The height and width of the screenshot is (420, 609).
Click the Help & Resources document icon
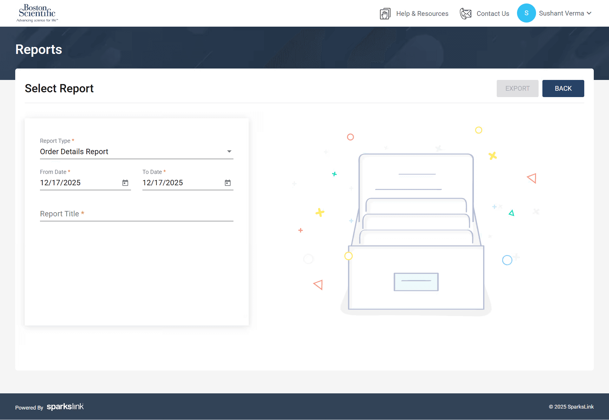point(385,13)
